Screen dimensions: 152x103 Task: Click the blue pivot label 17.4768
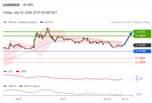(142, 51)
